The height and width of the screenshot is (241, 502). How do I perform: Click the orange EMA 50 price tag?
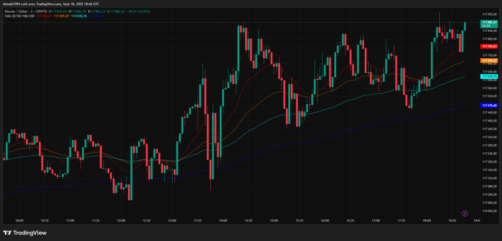(489, 60)
